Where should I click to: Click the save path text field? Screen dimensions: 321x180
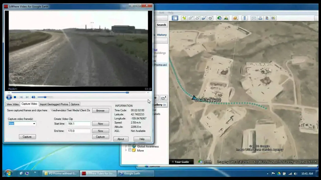[x=70, y=110]
